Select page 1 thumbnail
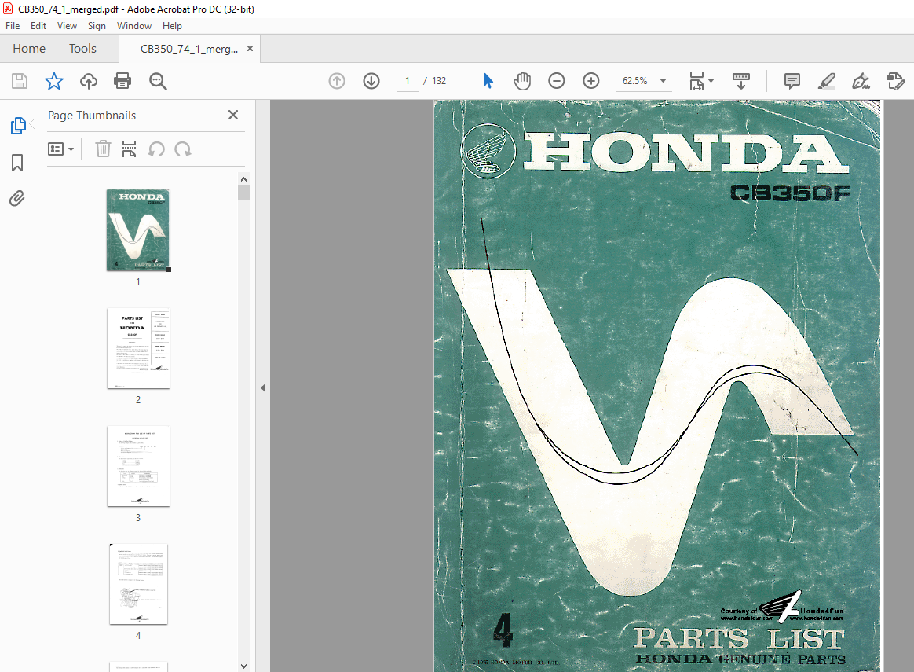 point(138,230)
